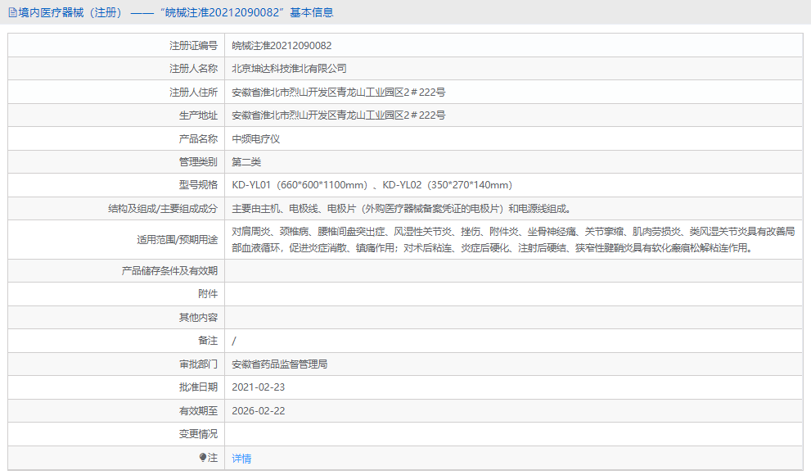The height and width of the screenshot is (475, 811).
Task: Click the 注册证编号 label
Action: (x=193, y=46)
